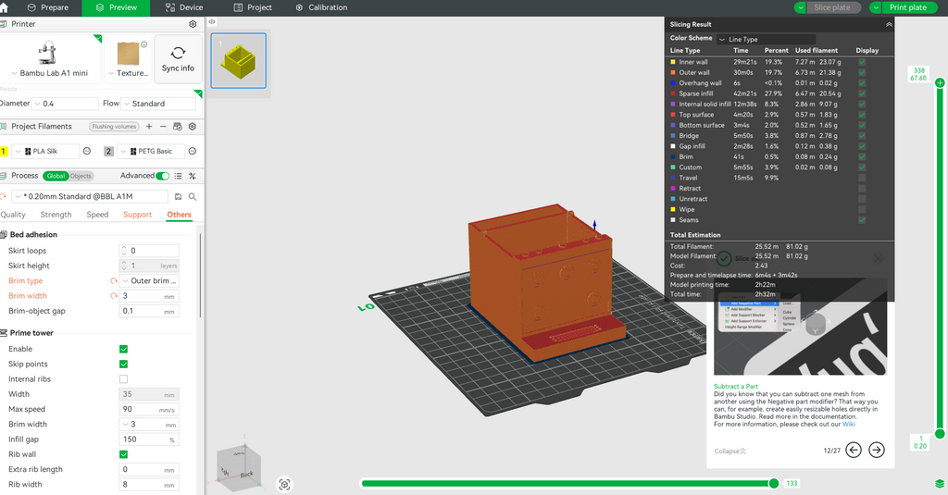Go to the previous tip arrow
Viewport: 948px width, 495px height.
854,450
